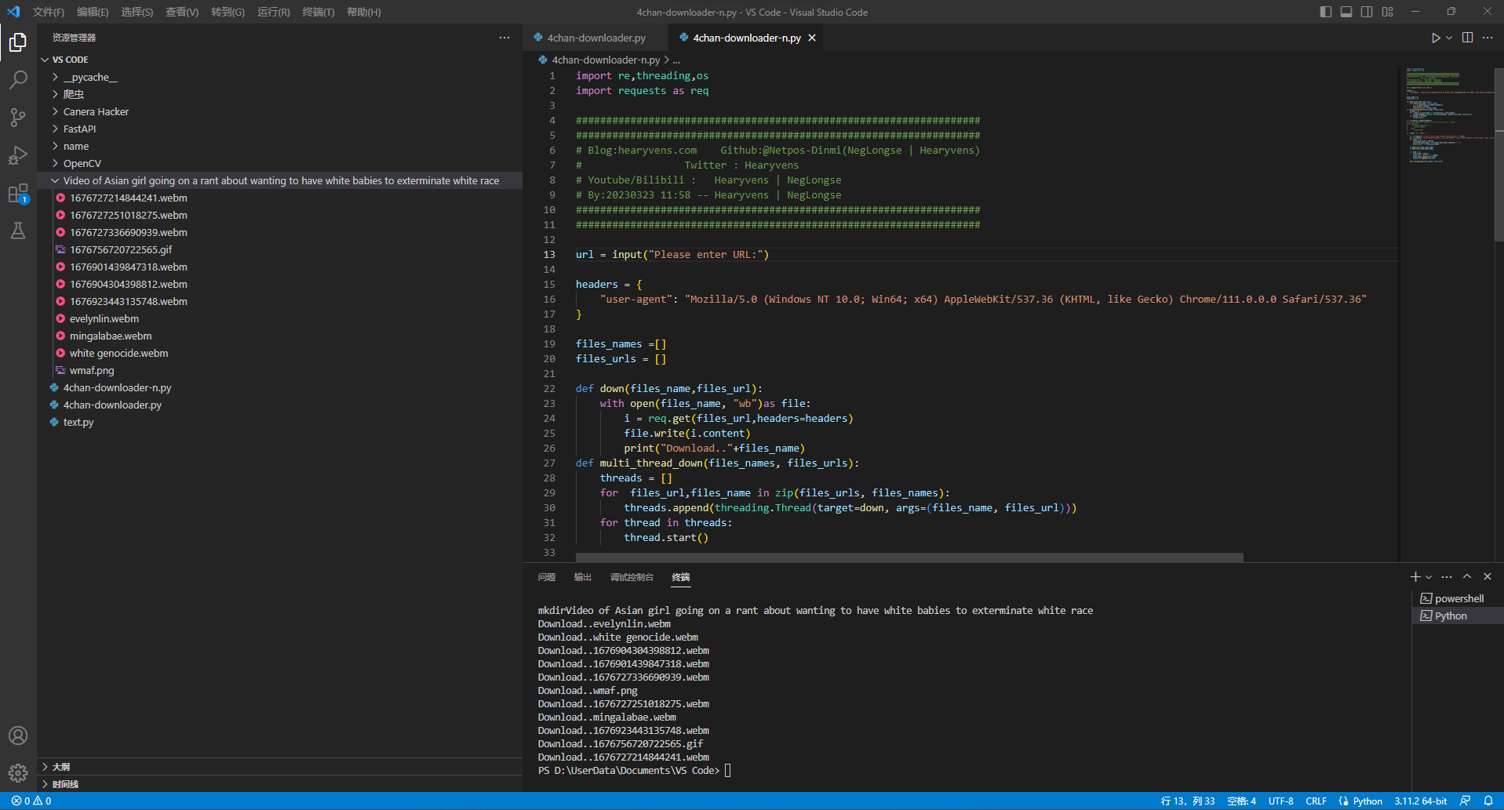Maximize the panel size chevron
This screenshot has width=1504, height=810.
tap(1467, 576)
